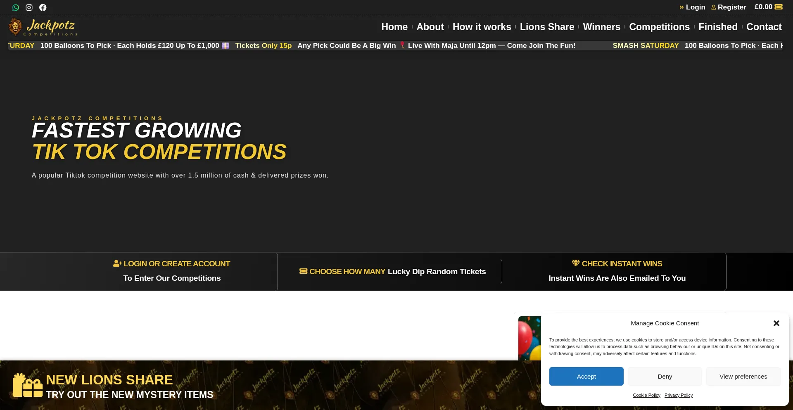Deny cookie consent
Image resolution: width=793 pixels, height=410 pixels.
pyautogui.click(x=665, y=377)
